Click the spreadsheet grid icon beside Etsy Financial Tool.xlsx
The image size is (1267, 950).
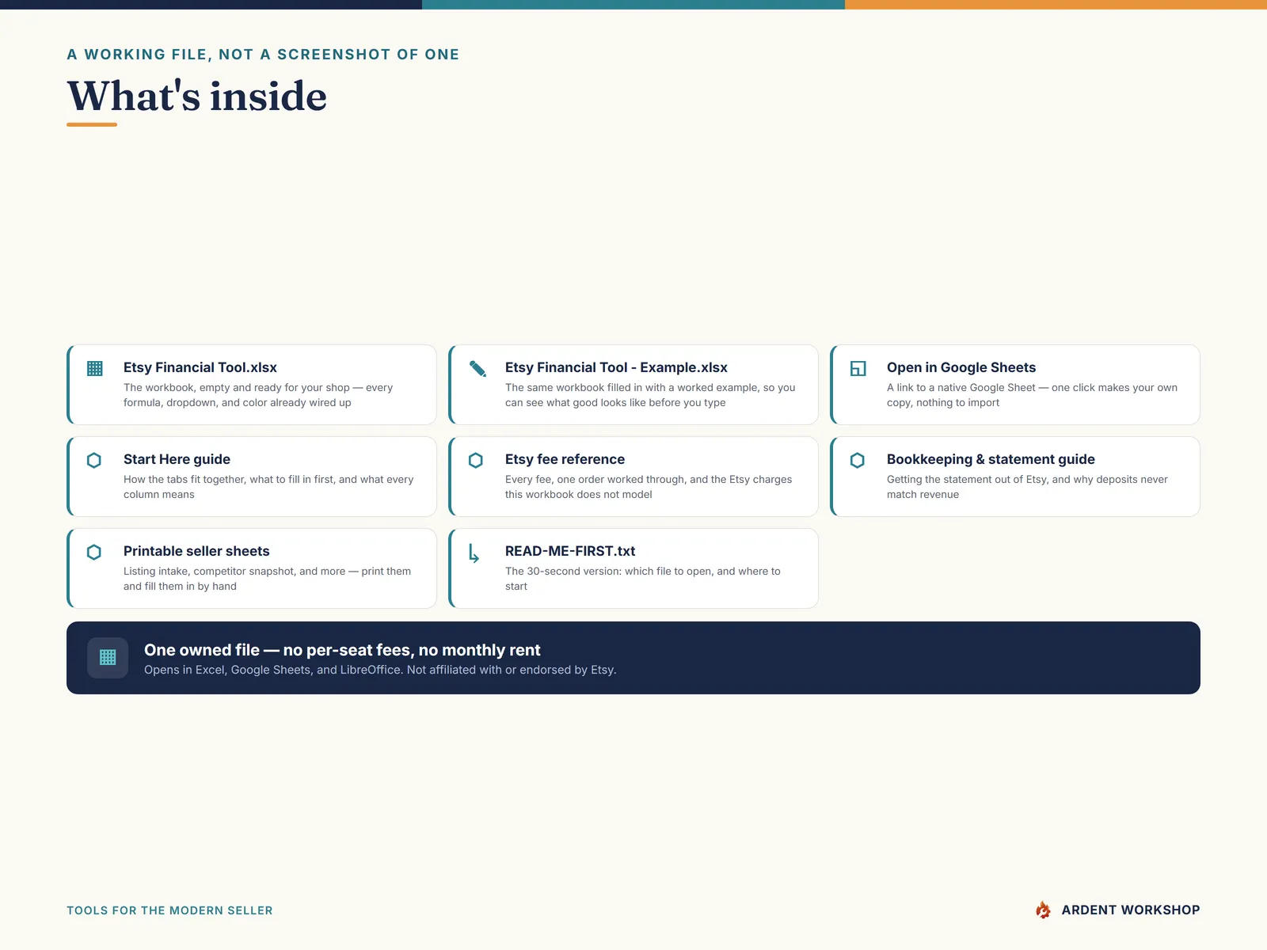95,368
